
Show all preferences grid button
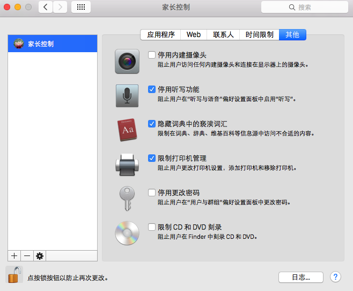(81, 7)
